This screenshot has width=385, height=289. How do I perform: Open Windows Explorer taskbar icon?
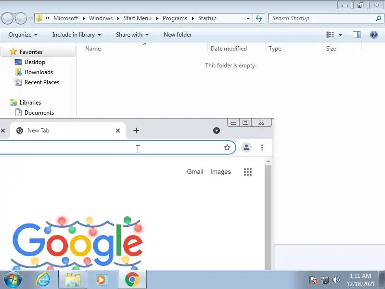tap(73, 280)
